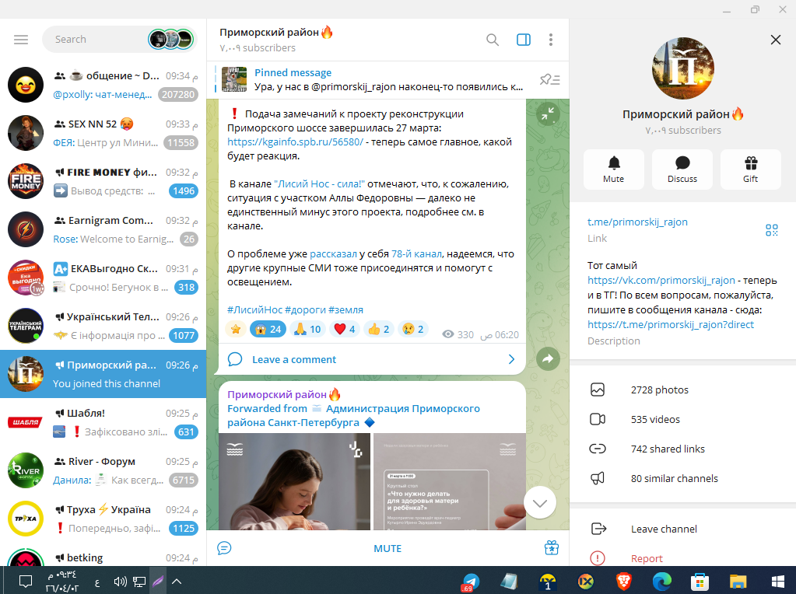Click the Mute bell button in info panel
The image size is (796, 594).
pos(614,169)
